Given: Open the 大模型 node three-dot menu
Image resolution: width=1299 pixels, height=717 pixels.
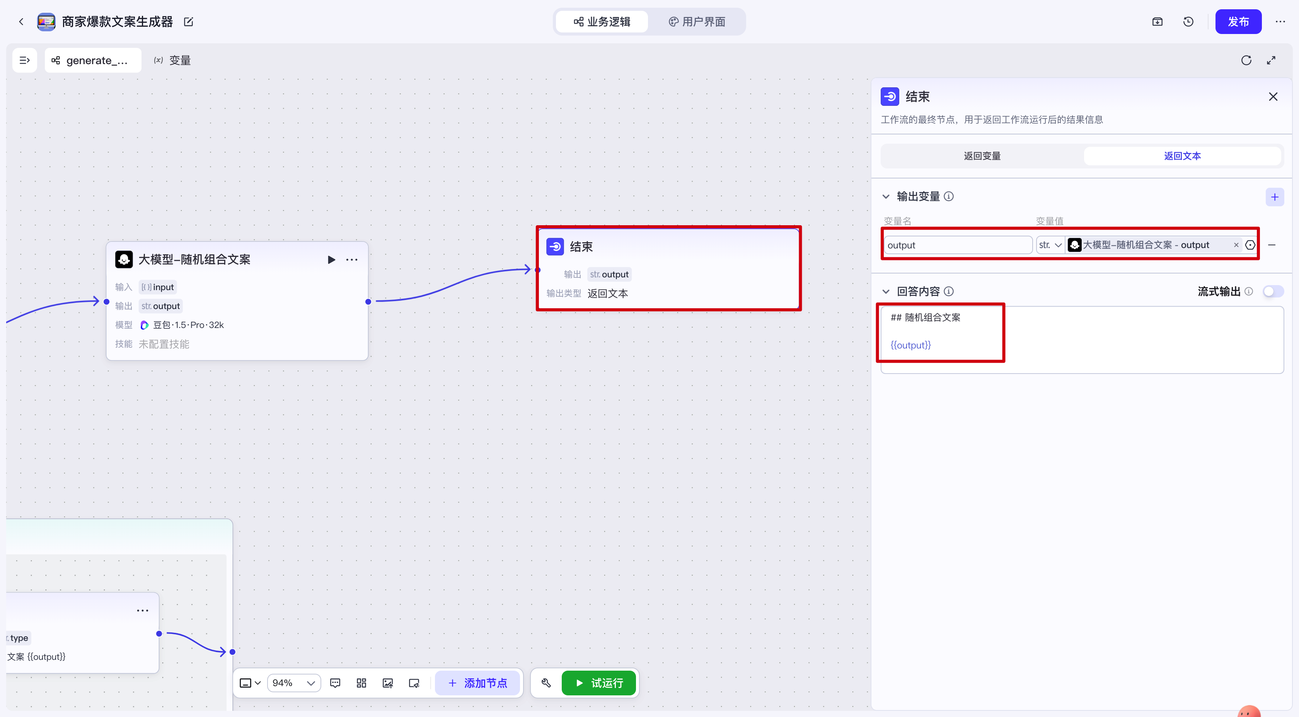Looking at the screenshot, I should pos(351,260).
